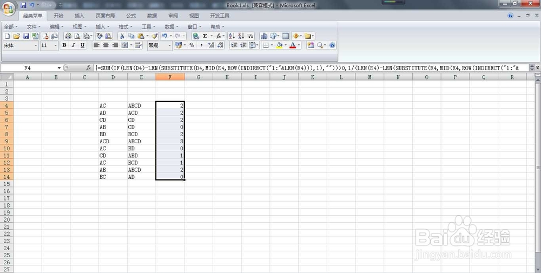
Task: Sort ascending A to Z
Action: [232, 36]
